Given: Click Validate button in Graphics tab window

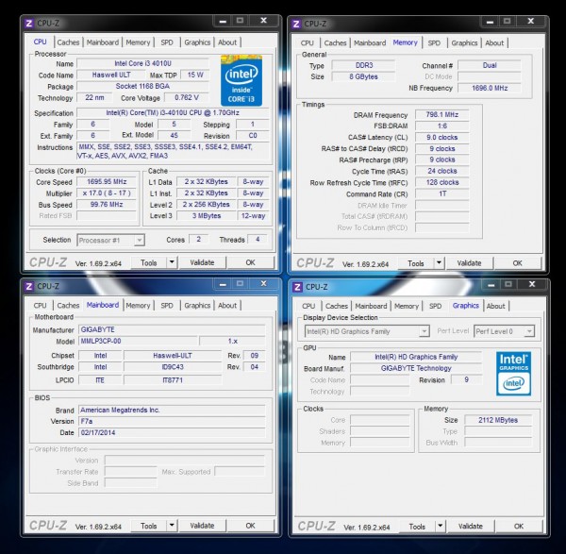Looking at the screenshot, I should click(471, 527).
